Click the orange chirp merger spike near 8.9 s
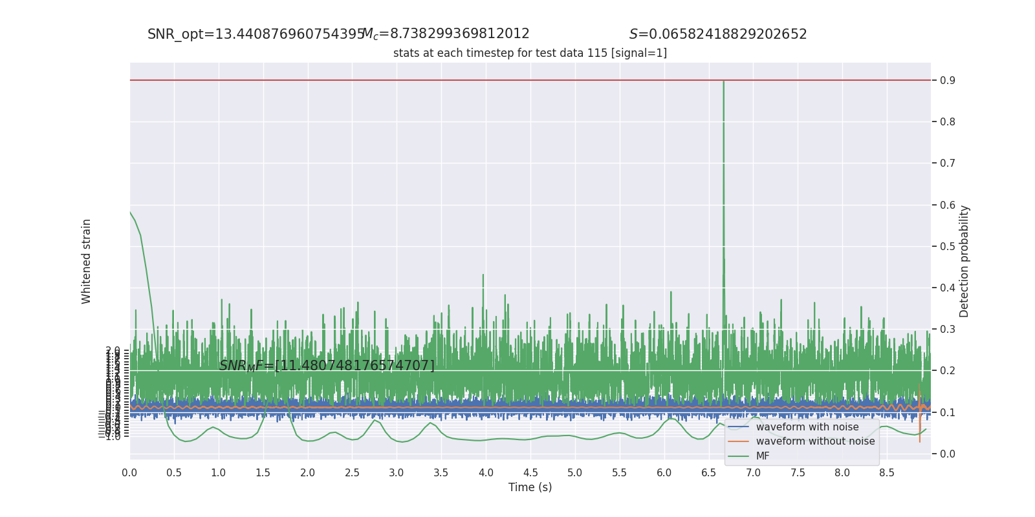Image resolution: width=1035 pixels, height=517 pixels. (920, 412)
